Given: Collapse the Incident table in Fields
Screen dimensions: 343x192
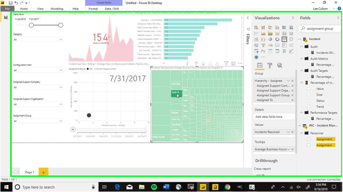Looking at the screenshot, I should pyautogui.click(x=300, y=39).
